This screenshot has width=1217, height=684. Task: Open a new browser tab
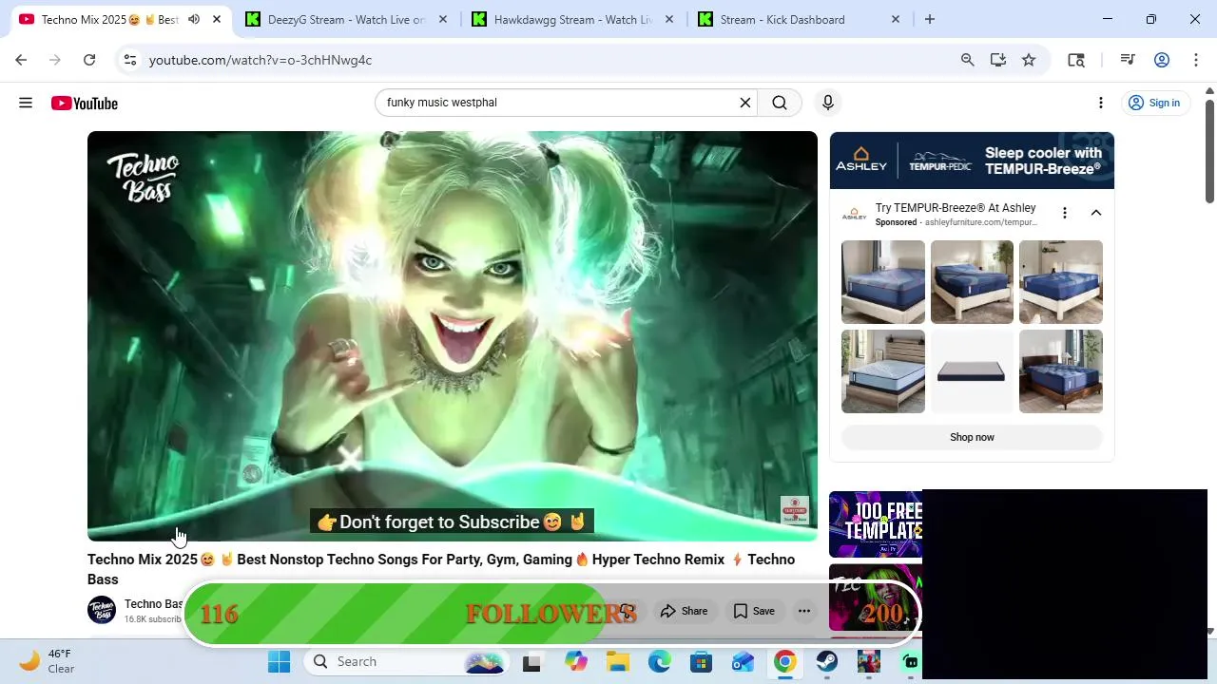930,19
